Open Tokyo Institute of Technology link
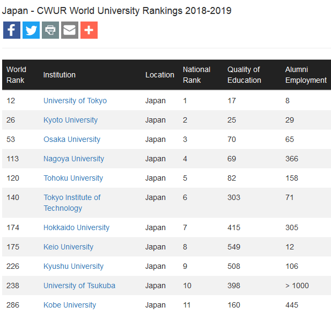 point(72,203)
